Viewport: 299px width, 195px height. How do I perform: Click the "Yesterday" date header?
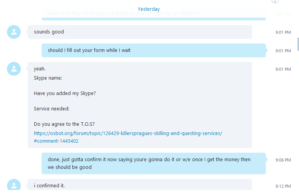tap(149, 9)
